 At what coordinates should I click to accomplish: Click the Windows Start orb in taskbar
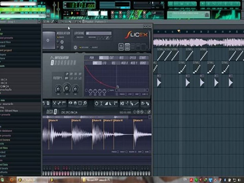[2, 180]
